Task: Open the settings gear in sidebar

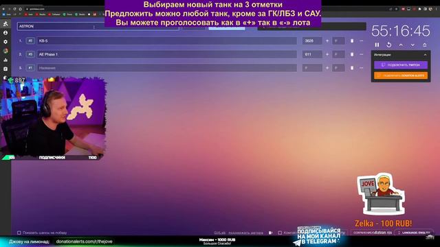Action: click(x=5, y=42)
